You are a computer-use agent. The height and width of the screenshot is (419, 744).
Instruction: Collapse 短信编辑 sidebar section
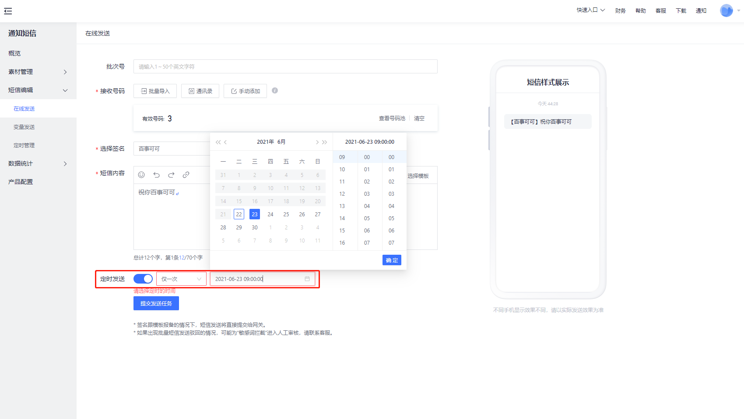38,90
